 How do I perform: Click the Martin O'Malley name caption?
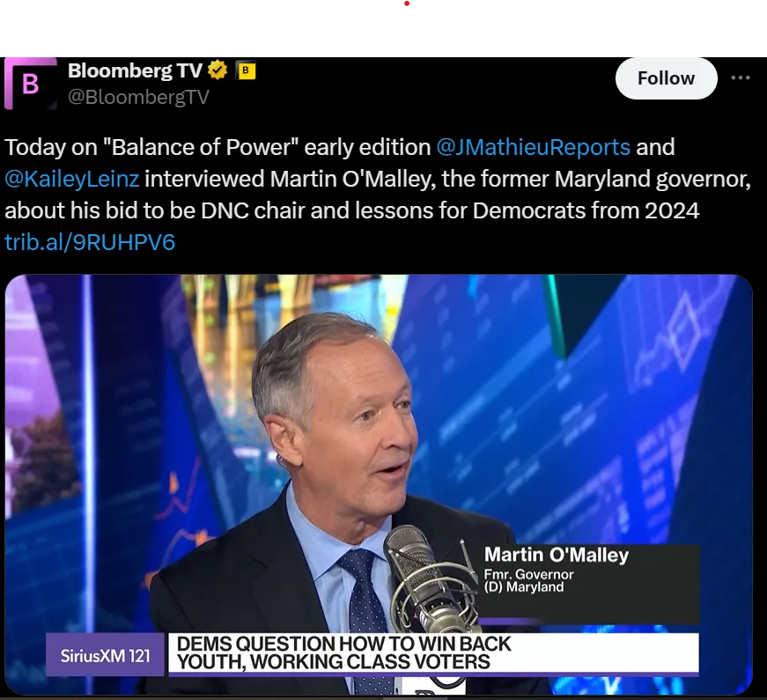pos(557,555)
